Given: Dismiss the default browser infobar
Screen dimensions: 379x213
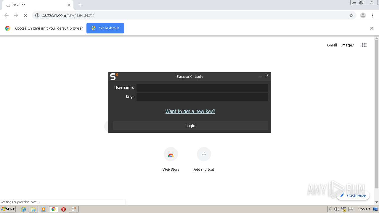Looking at the screenshot, I should [372, 28].
